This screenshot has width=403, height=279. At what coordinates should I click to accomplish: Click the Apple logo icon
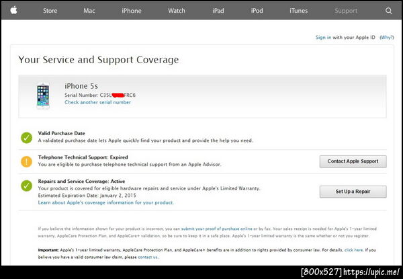[x=13, y=10]
